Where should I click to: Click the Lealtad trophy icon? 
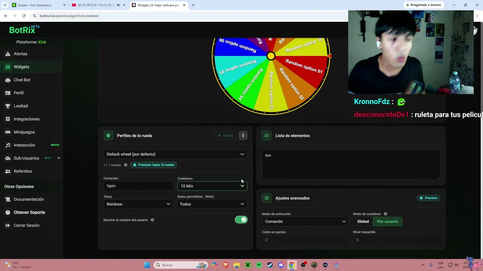[x=8, y=106]
